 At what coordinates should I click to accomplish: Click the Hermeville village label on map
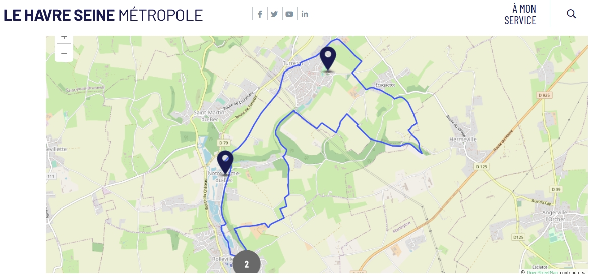[463, 139]
